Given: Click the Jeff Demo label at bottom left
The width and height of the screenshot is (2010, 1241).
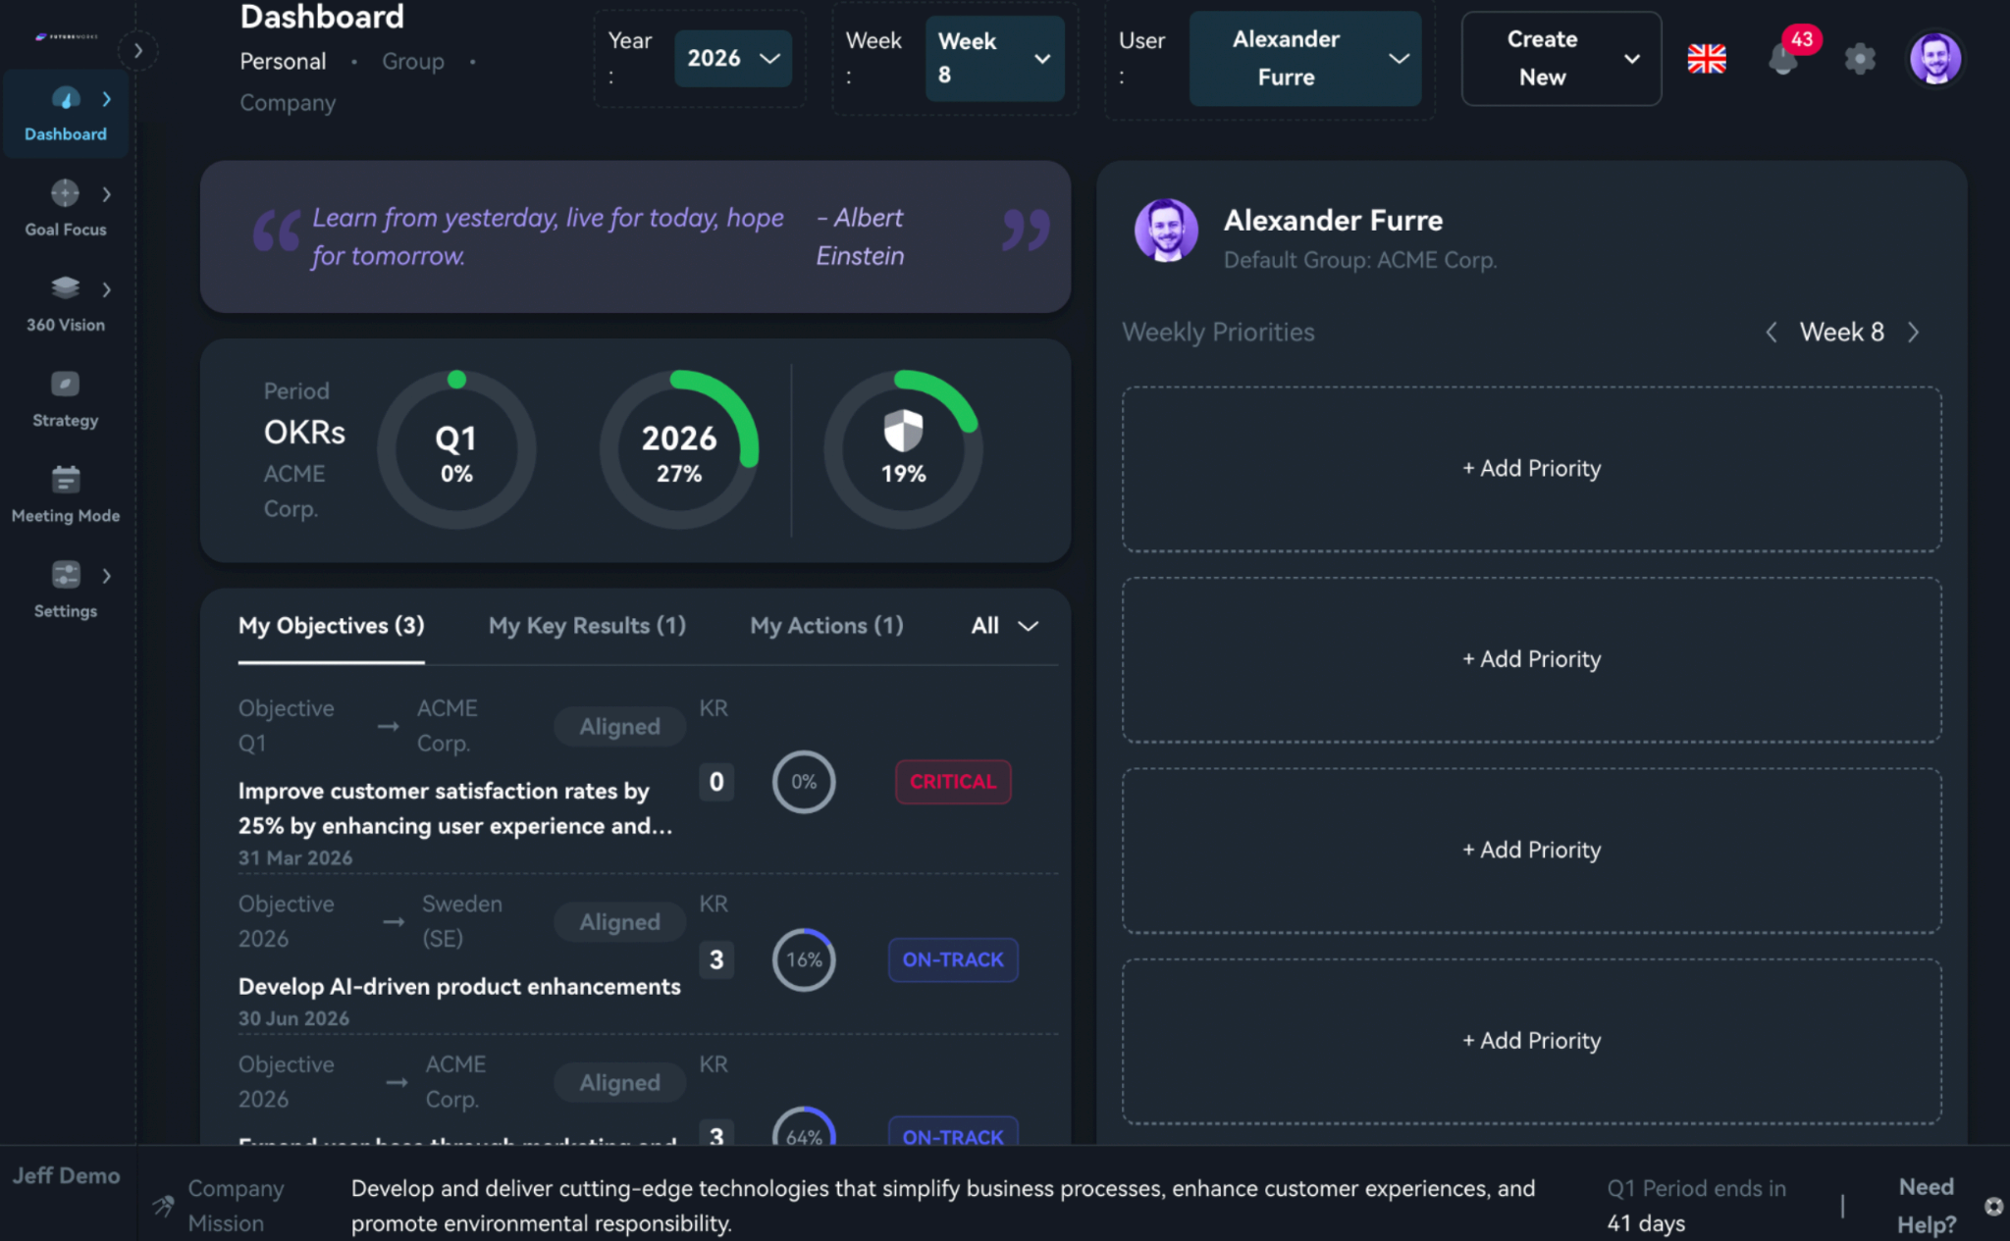Looking at the screenshot, I should tap(66, 1175).
